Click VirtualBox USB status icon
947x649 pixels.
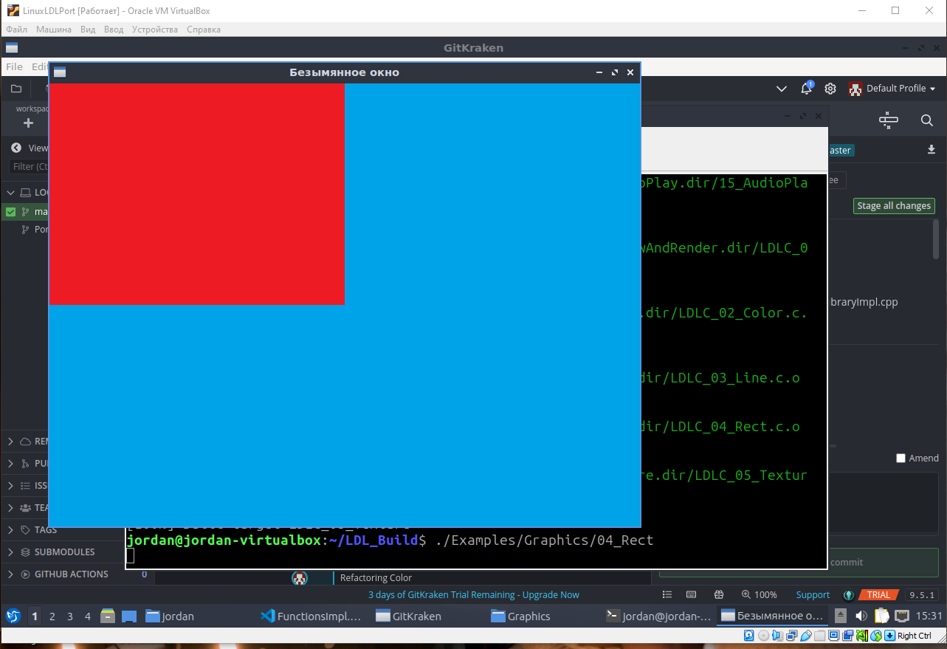[807, 636]
